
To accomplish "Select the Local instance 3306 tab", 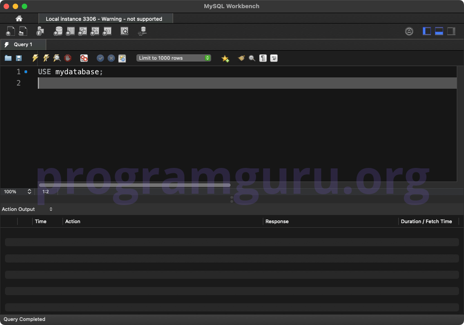I will click(106, 19).
